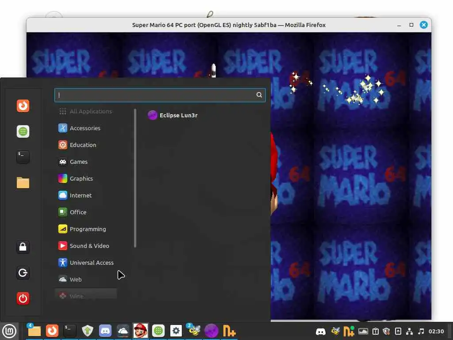Image resolution: width=453 pixels, height=340 pixels.
Task: Focus the application menu search field
Action: click(x=160, y=95)
